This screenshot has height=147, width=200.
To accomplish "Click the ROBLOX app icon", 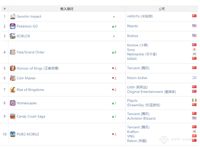I will 12,36.
